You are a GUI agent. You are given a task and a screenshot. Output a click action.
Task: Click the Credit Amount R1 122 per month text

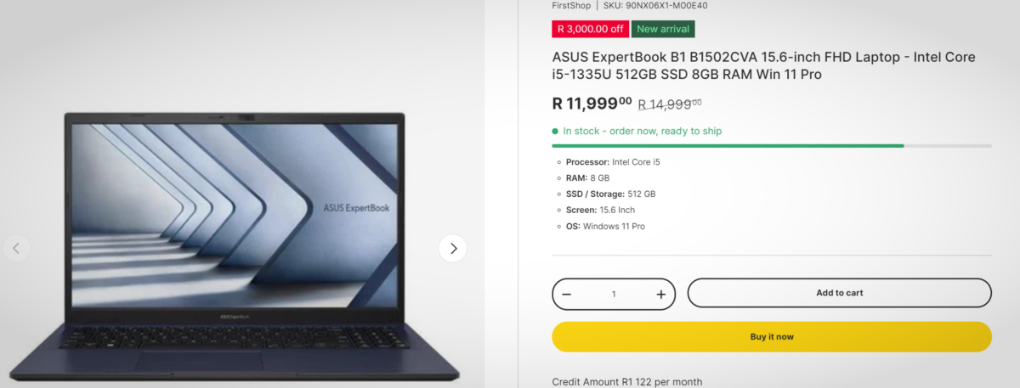click(x=627, y=382)
